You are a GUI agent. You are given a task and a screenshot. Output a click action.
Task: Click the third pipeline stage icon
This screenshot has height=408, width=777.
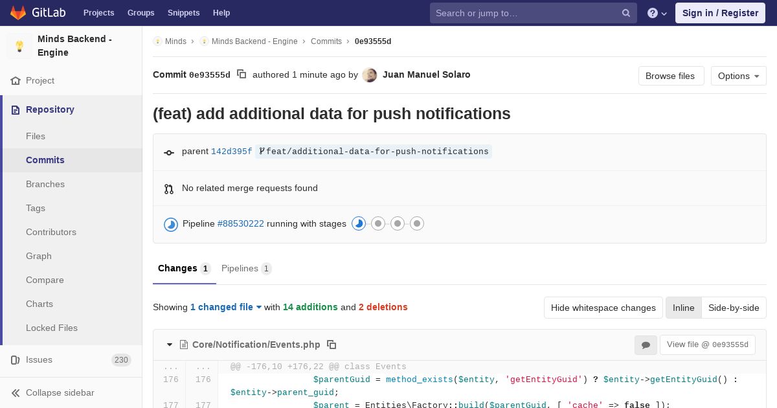tap(398, 223)
